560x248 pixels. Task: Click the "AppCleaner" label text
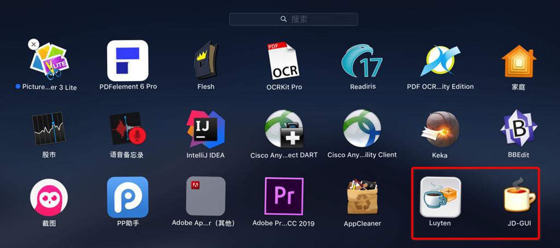pyautogui.click(x=362, y=223)
